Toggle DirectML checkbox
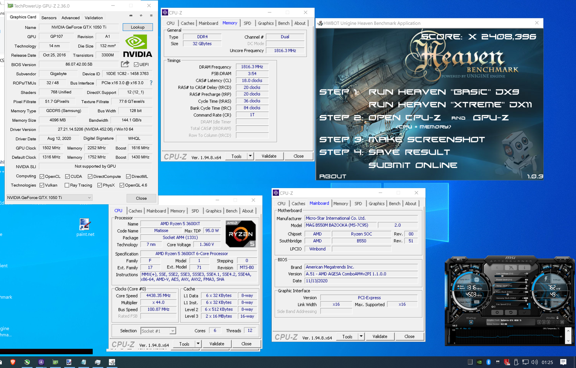 pos(128,177)
